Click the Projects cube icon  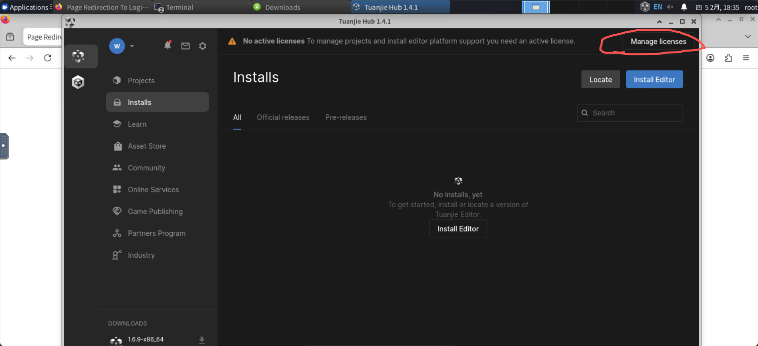tap(117, 80)
